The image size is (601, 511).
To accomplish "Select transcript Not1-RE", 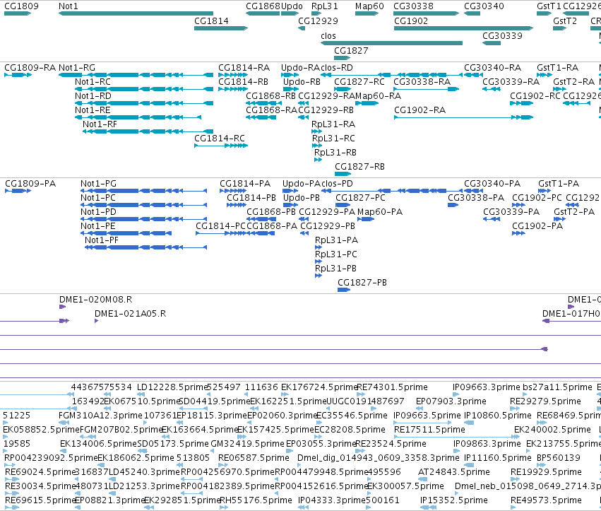I will point(138,117).
